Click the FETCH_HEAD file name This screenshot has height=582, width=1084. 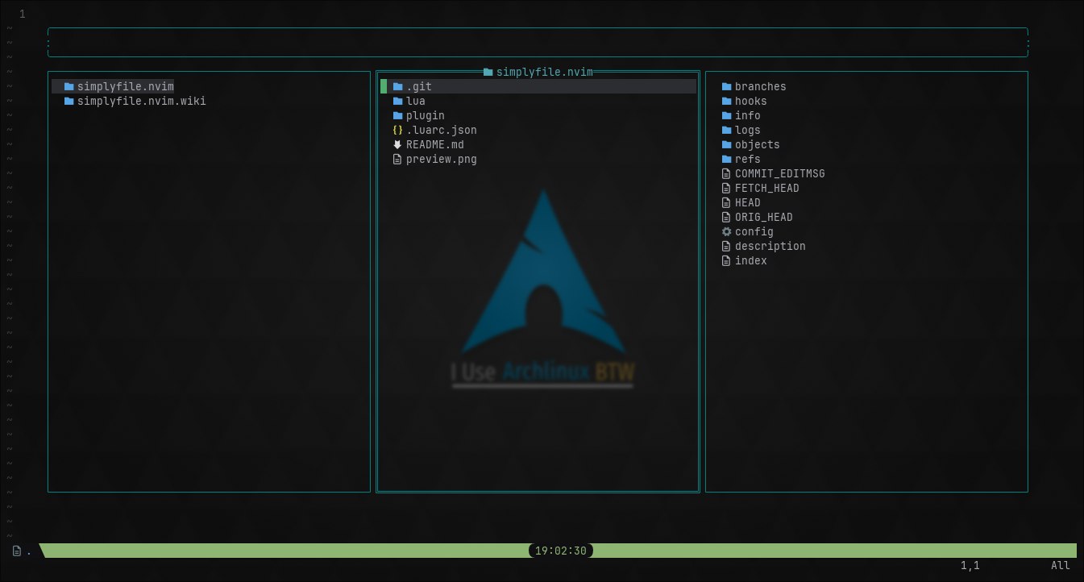pos(767,188)
